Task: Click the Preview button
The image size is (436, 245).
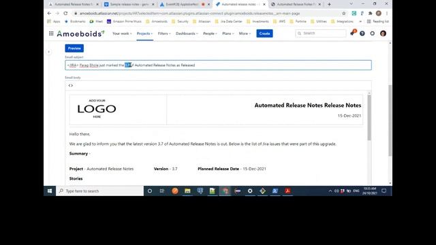Action: pyautogui.click(x=74, y=48)
